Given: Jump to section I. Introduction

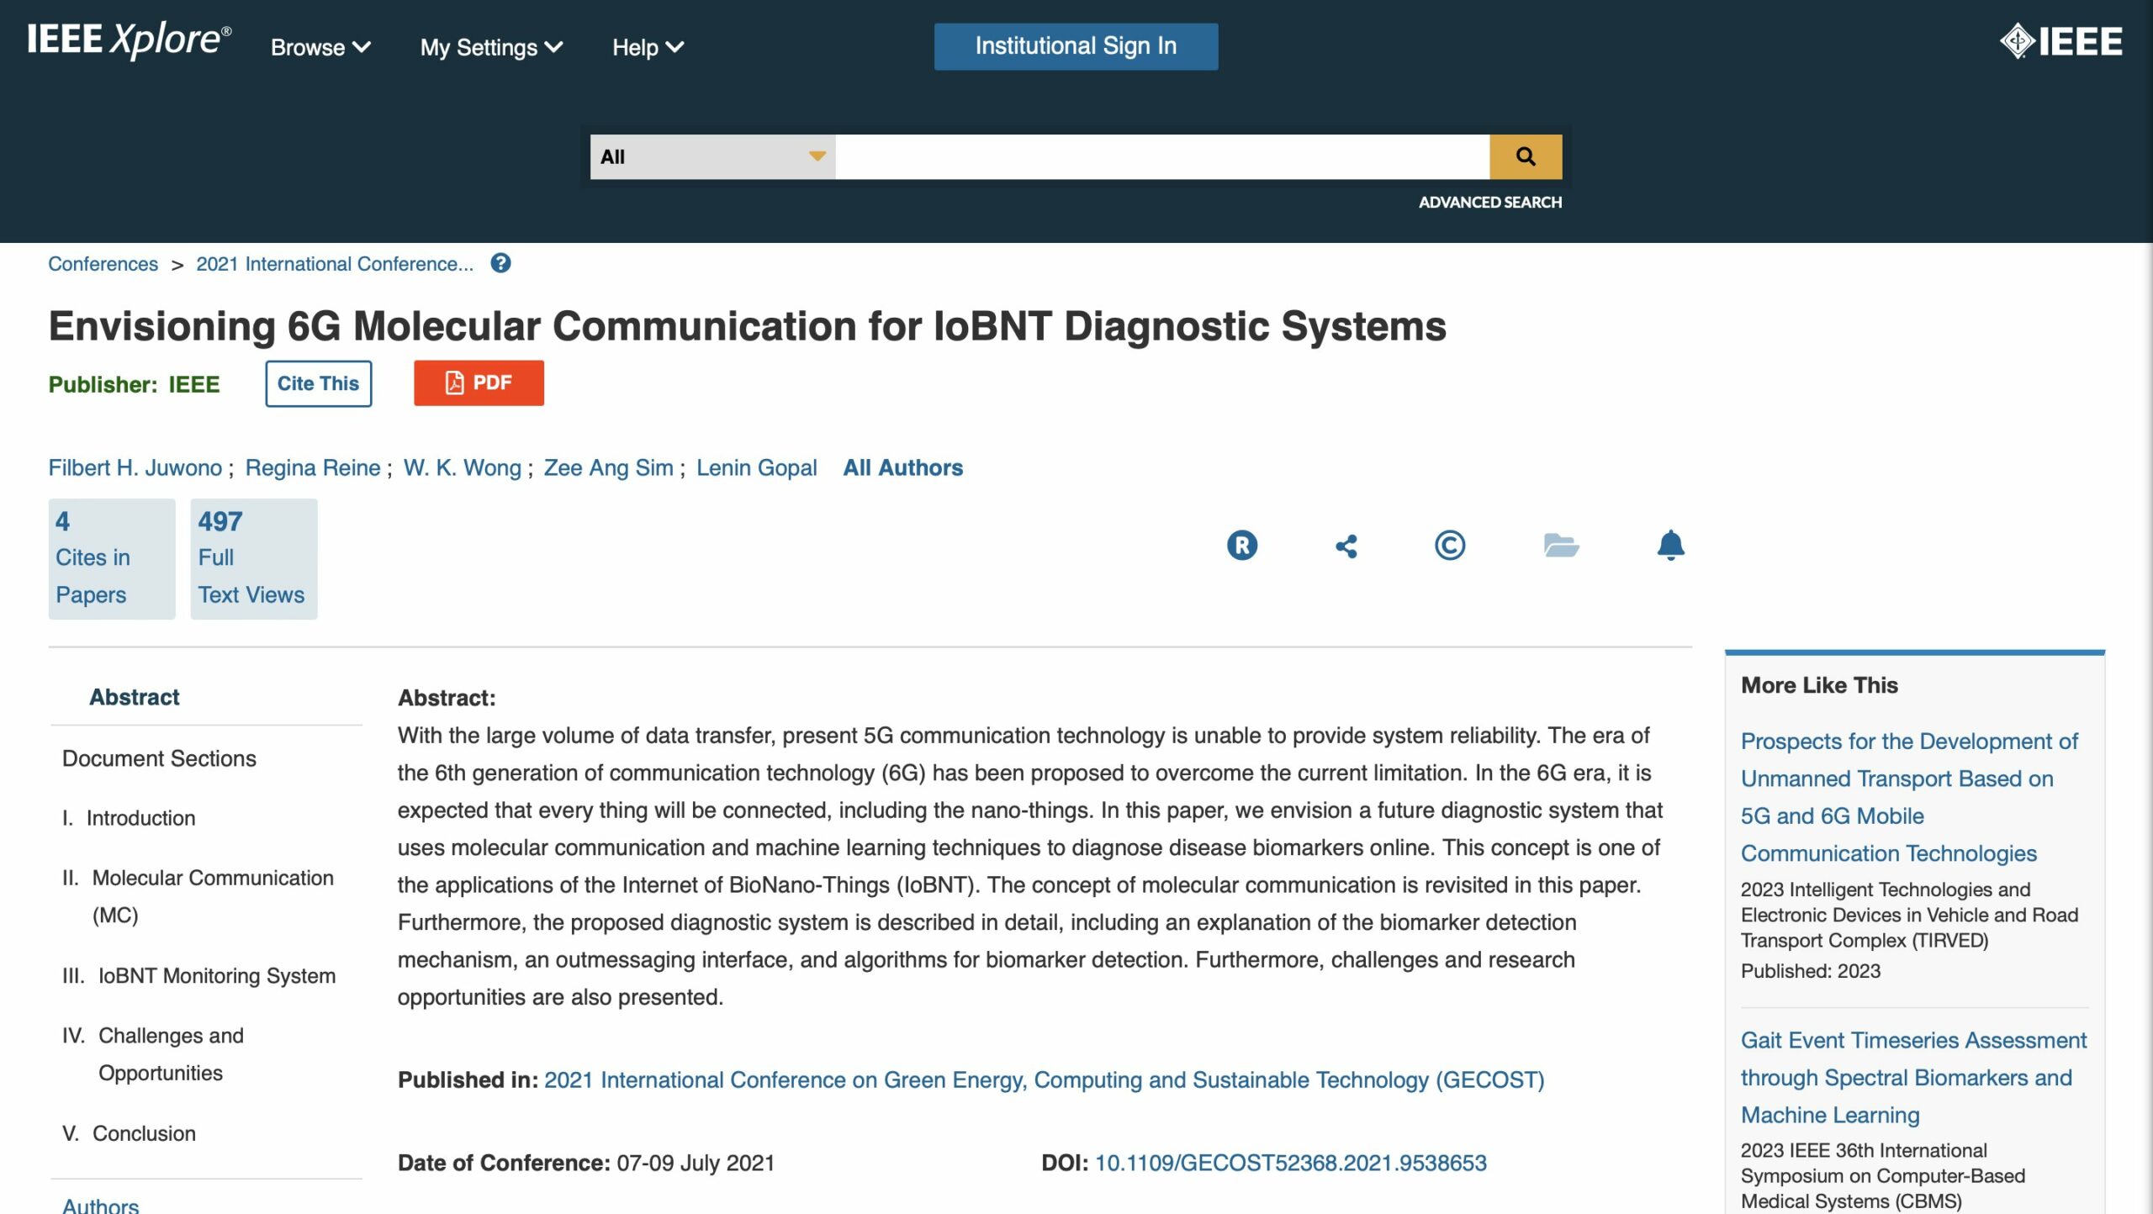Looking at the screenshot, I should point(129,818).
